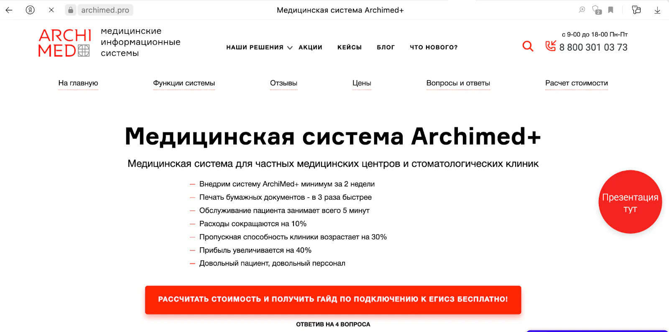Click 'Прибыль увеличивается на 40%' line
The height and width of the screenshot is (332, 669).
(255, 250)
